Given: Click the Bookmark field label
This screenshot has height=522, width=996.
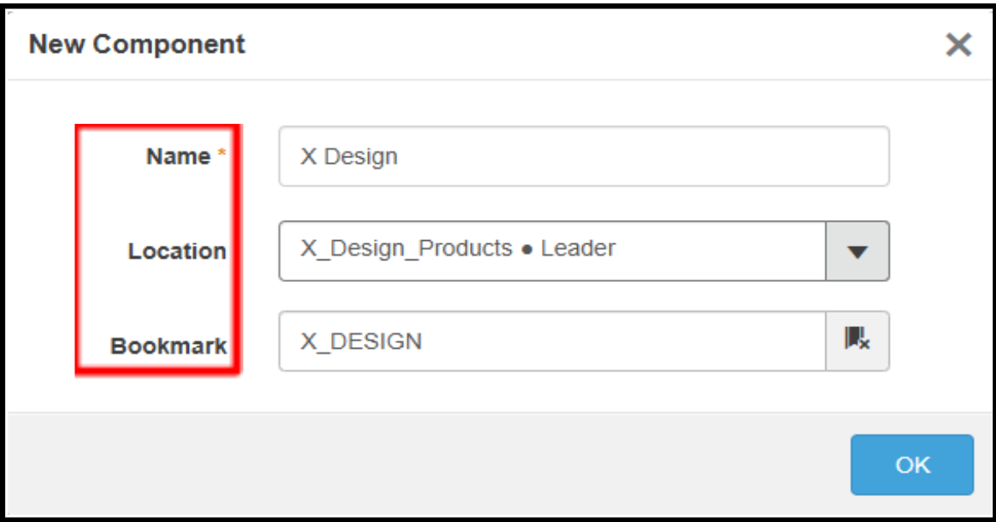Looking at the screenshot, I should click(168, 345).
